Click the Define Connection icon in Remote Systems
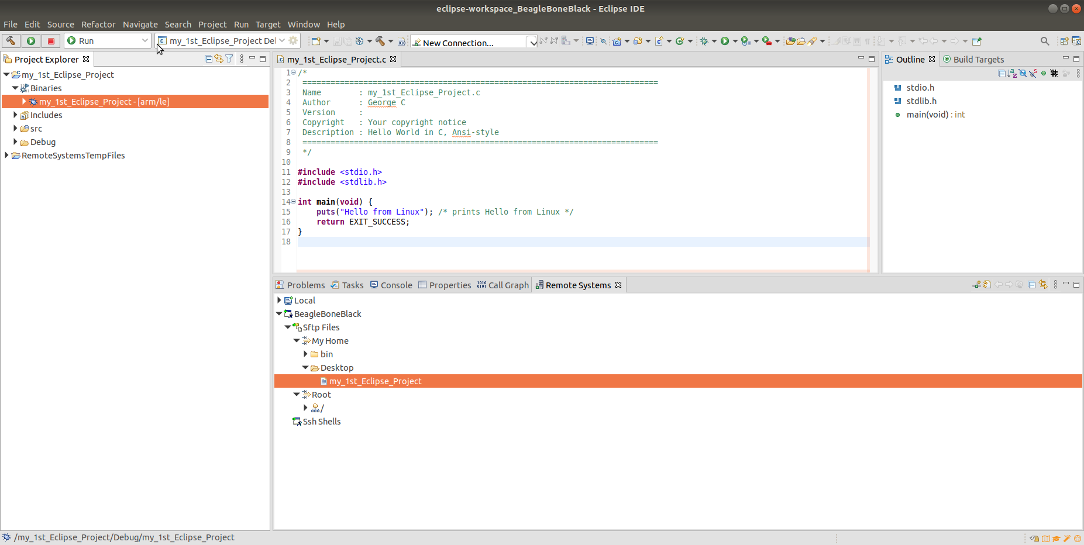This screenshot has height=545, width=1084. [x=976, y=285]
